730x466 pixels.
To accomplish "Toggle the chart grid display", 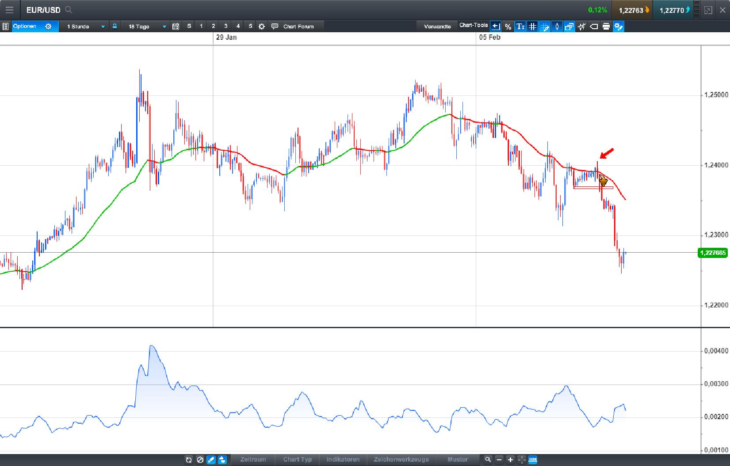I will point(532,27).
